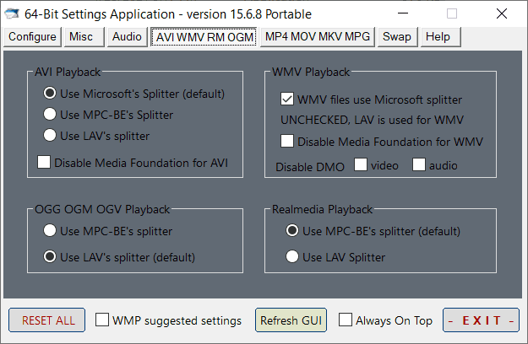Image resolution: width=528 pixels, height=344 pixels.
Task: Enable Always On Top checkbox
Action: pyautogui.click(x=346, y=320)
